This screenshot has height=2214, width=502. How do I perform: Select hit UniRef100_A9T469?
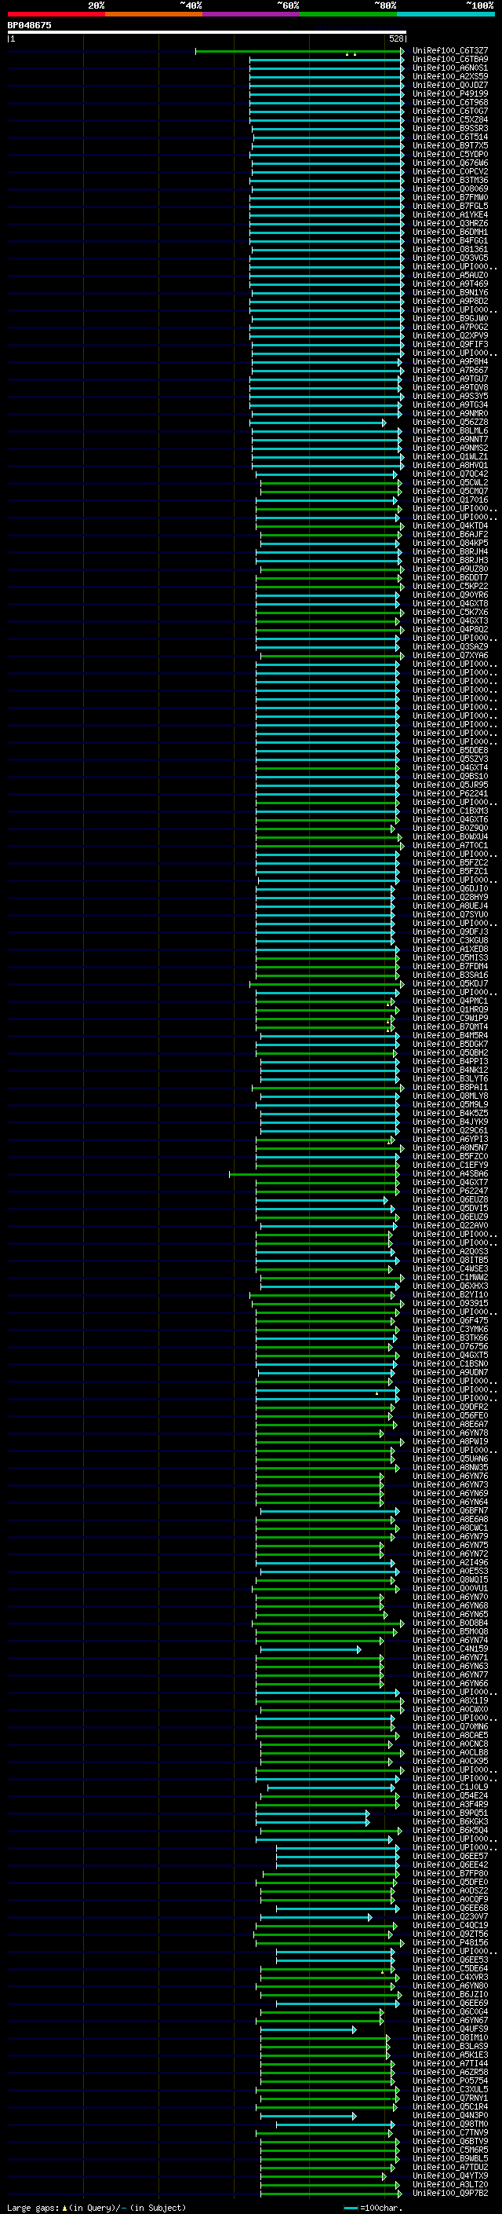pyautogui.click(x=449, y=284)
